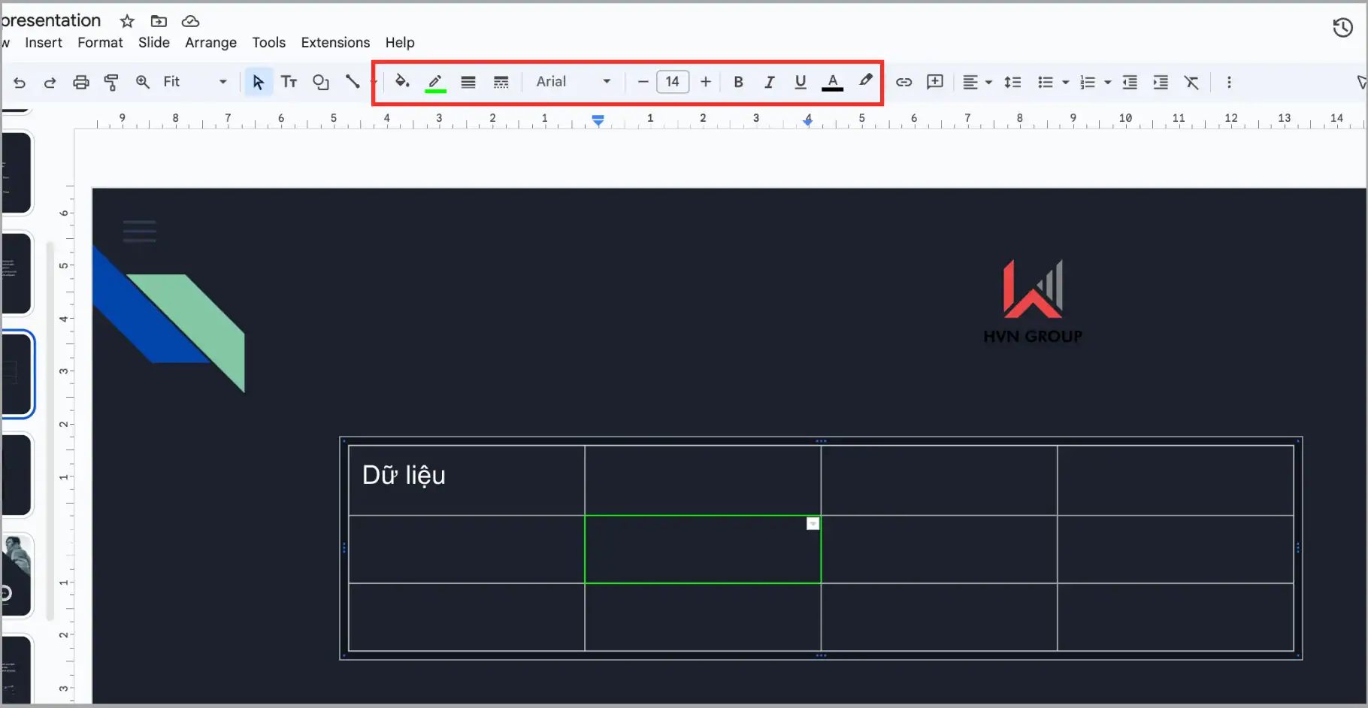Click the Move to folder icon
The image size is (1368, 708).
pyautogui.click(x=159, y=21)
